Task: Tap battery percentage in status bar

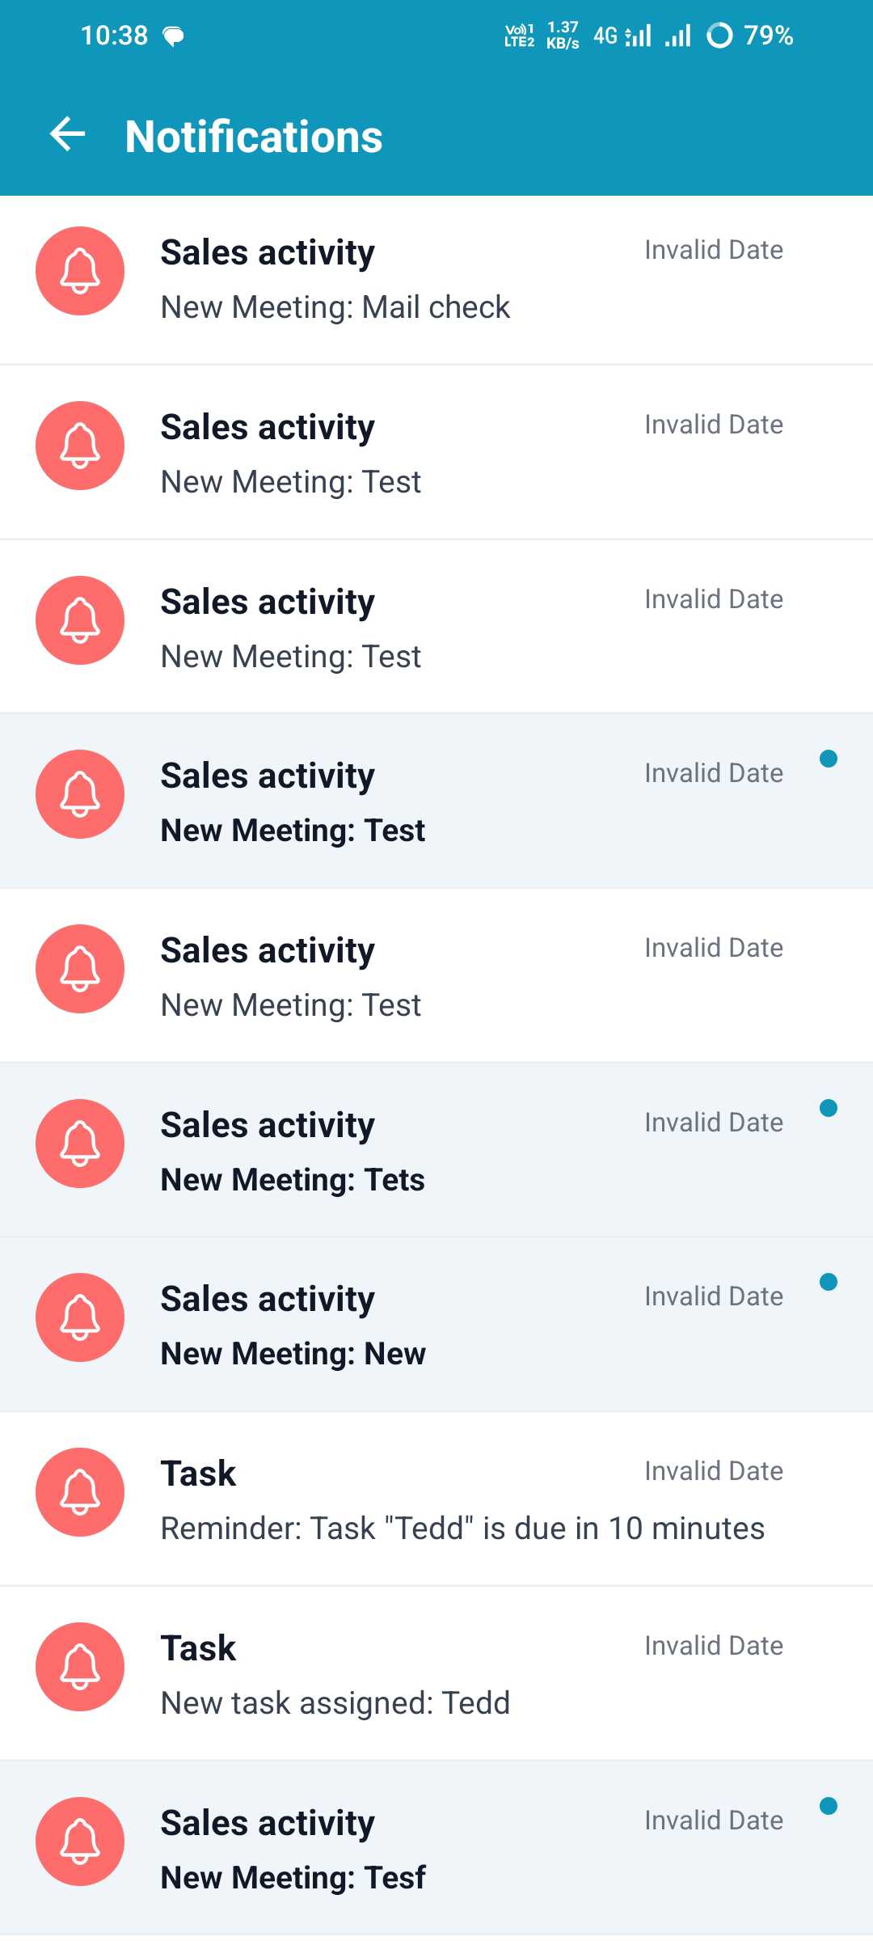Action: [768, 36]
